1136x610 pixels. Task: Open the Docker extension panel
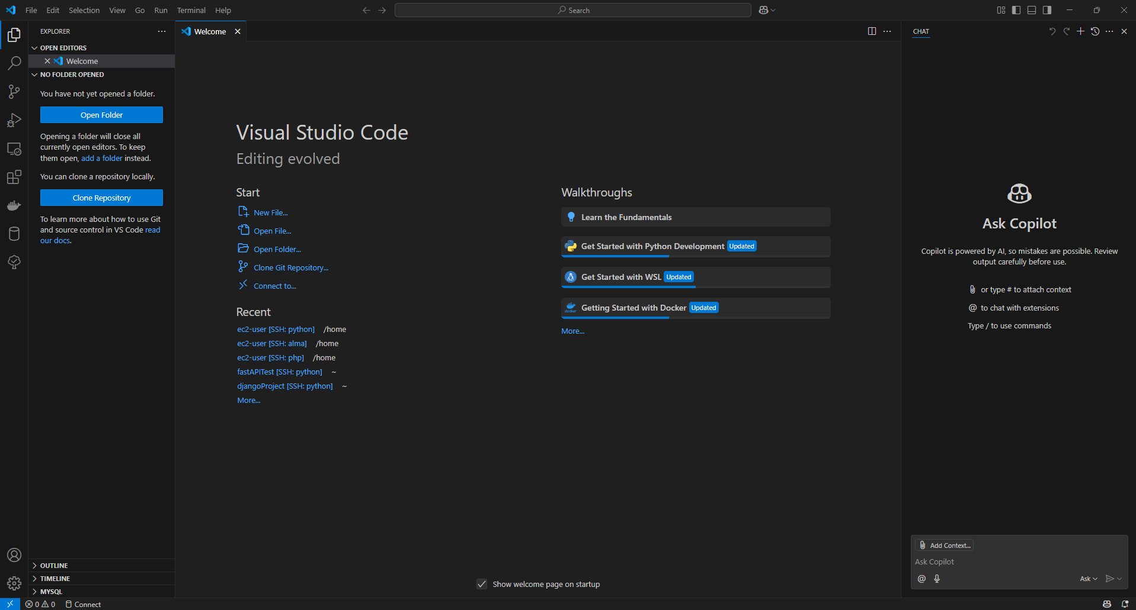coord(14,205)
